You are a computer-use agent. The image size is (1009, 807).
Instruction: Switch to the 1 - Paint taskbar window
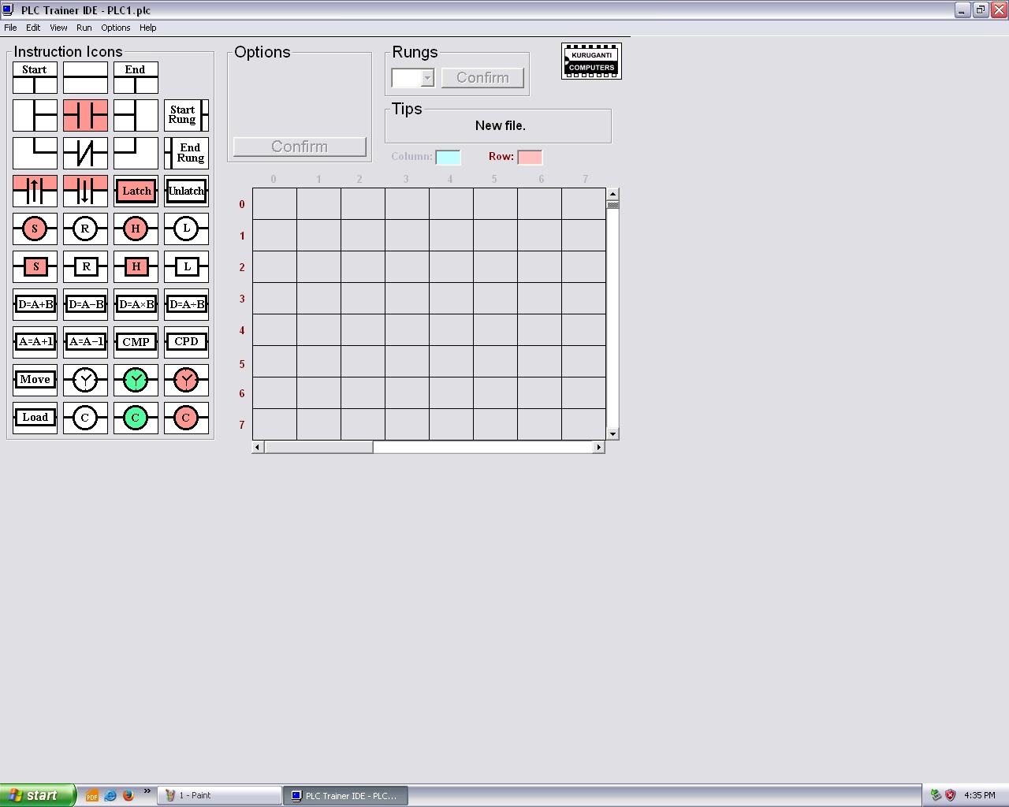point(219,795)
